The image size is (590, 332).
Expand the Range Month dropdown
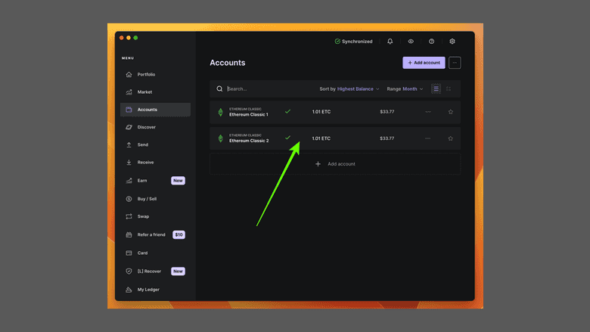coord(405,89)
